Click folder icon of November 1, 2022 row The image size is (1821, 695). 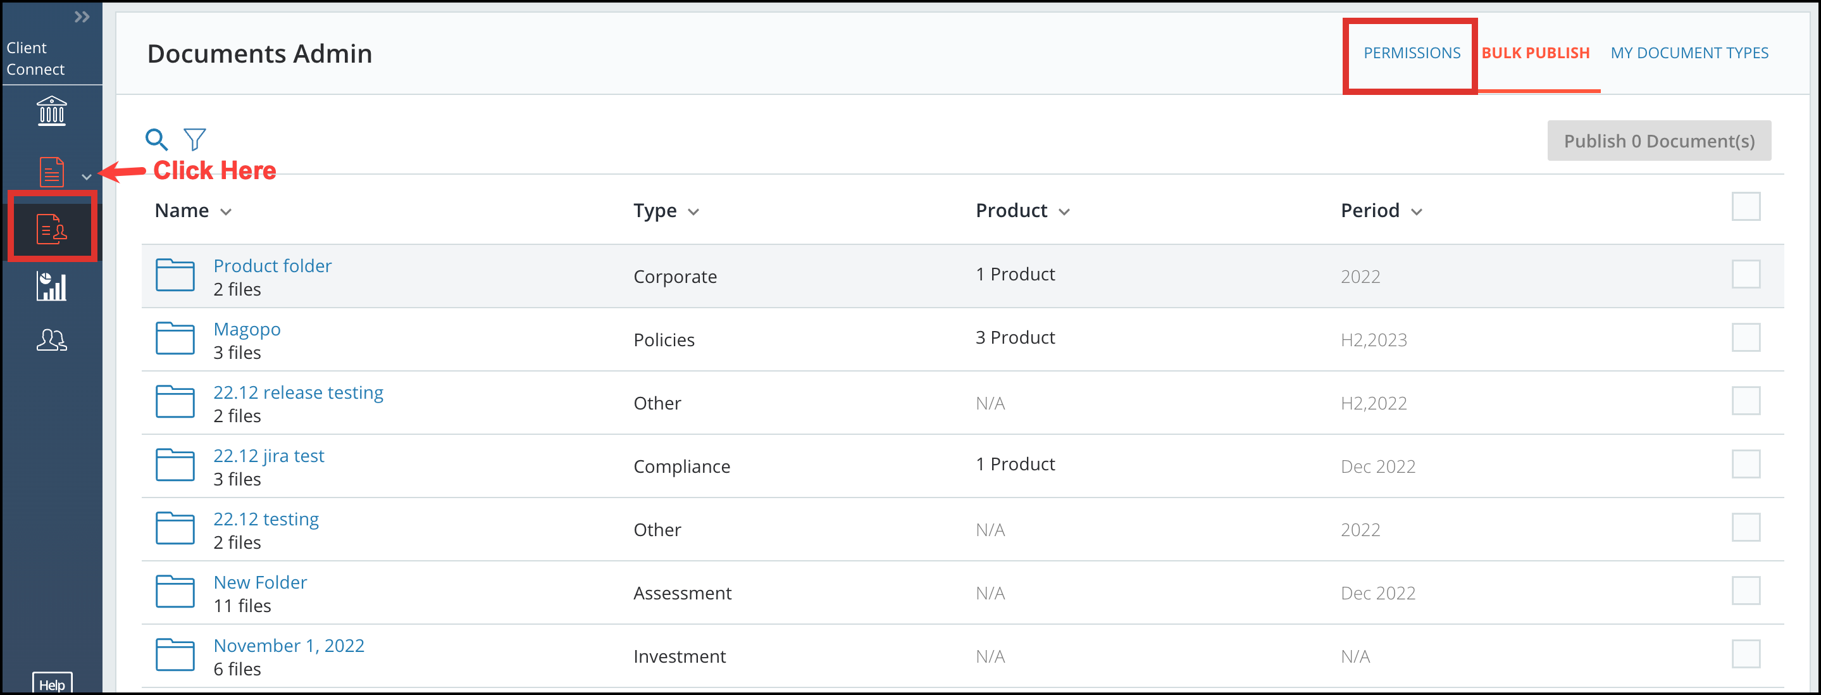(175, 654)
